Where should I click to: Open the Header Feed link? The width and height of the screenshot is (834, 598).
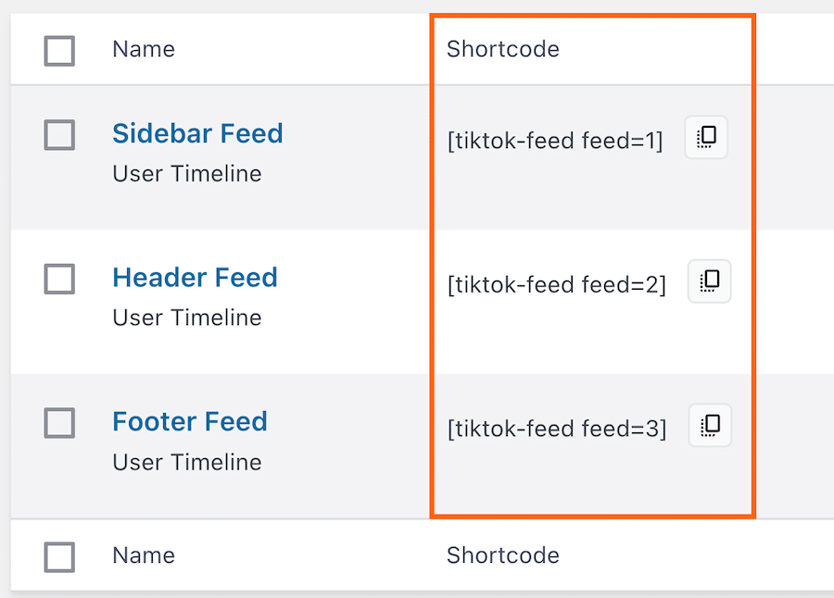click(x=195, y=278)
